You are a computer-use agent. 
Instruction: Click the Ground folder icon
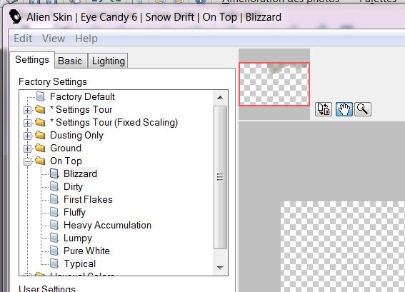coord(40,148)
